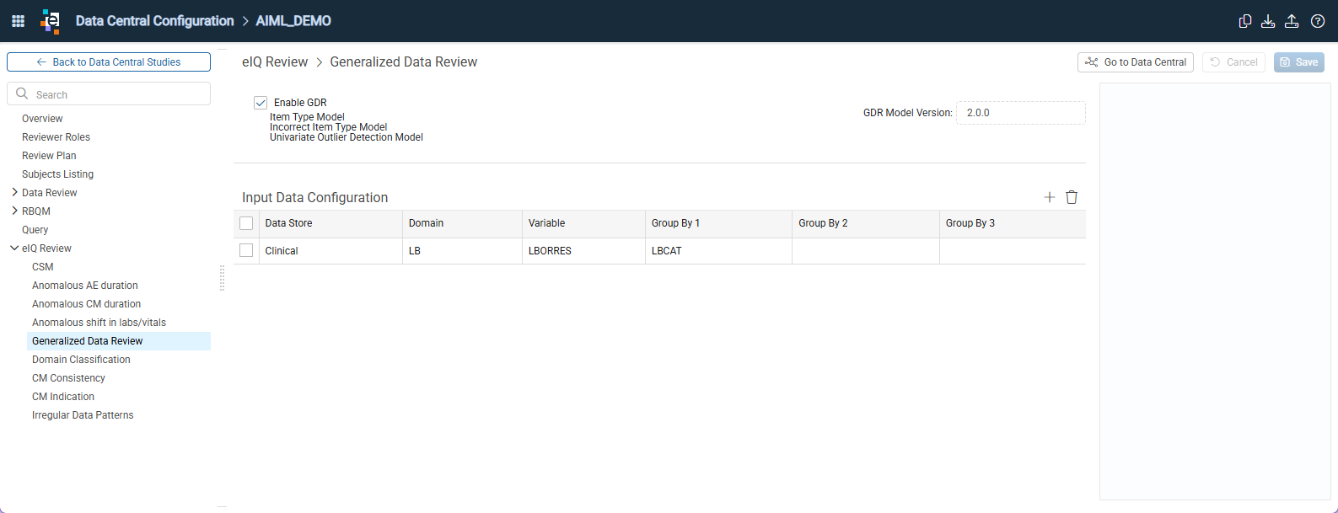Add a new input data row
The width and height of the screenshot is (1338, 513).
click(x=1050, y=197)
